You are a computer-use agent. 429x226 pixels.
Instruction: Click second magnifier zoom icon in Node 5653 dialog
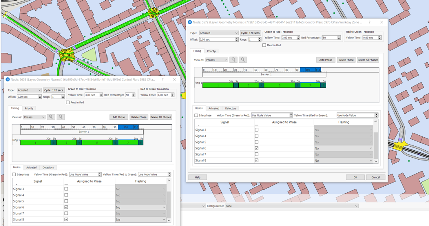point(61,117)
